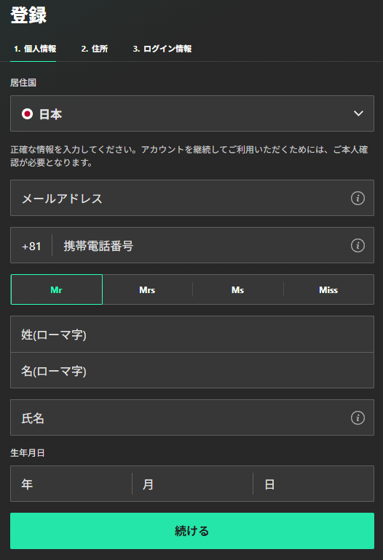The image size is (383, 560).
Task: Click the 続ける continue button
Action: [x=192, y=531]
